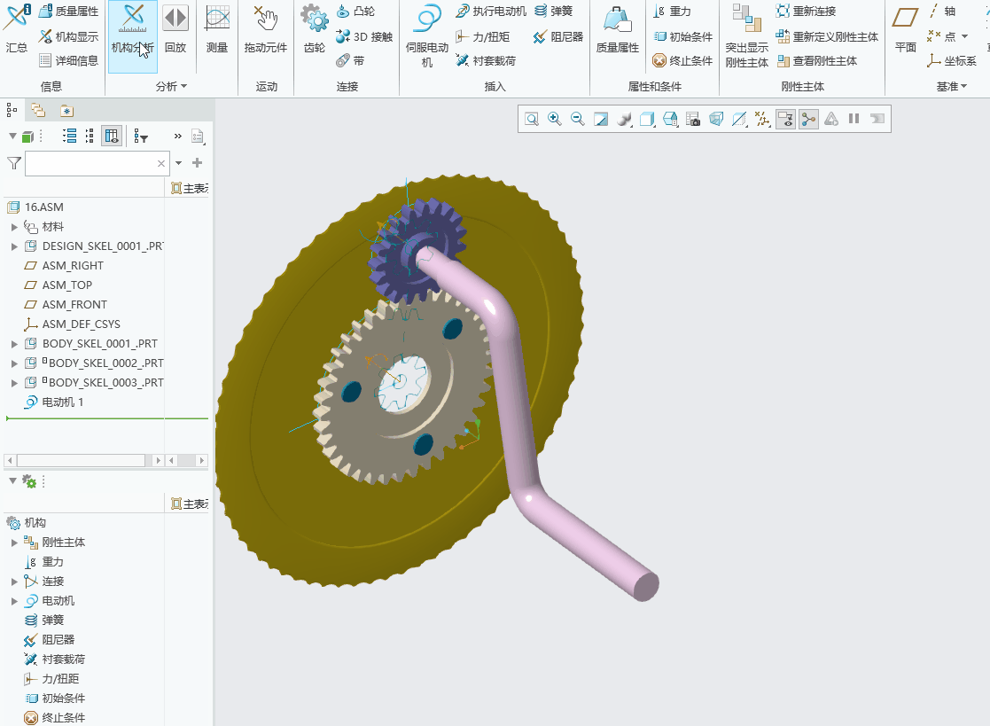Viewport: 990px width, 726px height.
Task: Insert a 伺服电动机 servo motor
Action: (427, 36)
